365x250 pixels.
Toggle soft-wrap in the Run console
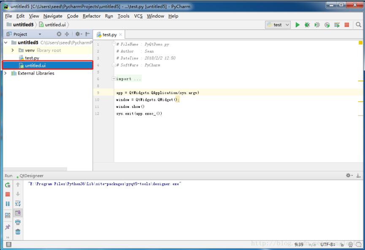click(x=18, y=203)
